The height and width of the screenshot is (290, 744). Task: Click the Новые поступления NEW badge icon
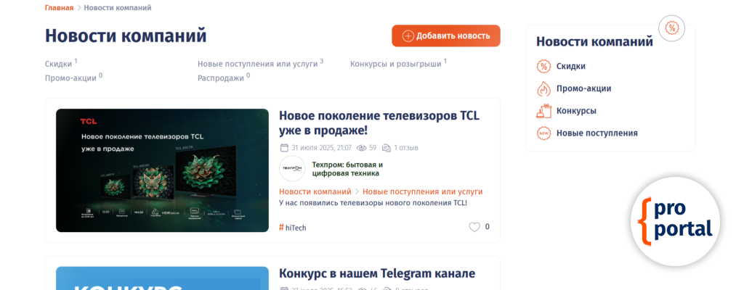[x=543, y=133]
